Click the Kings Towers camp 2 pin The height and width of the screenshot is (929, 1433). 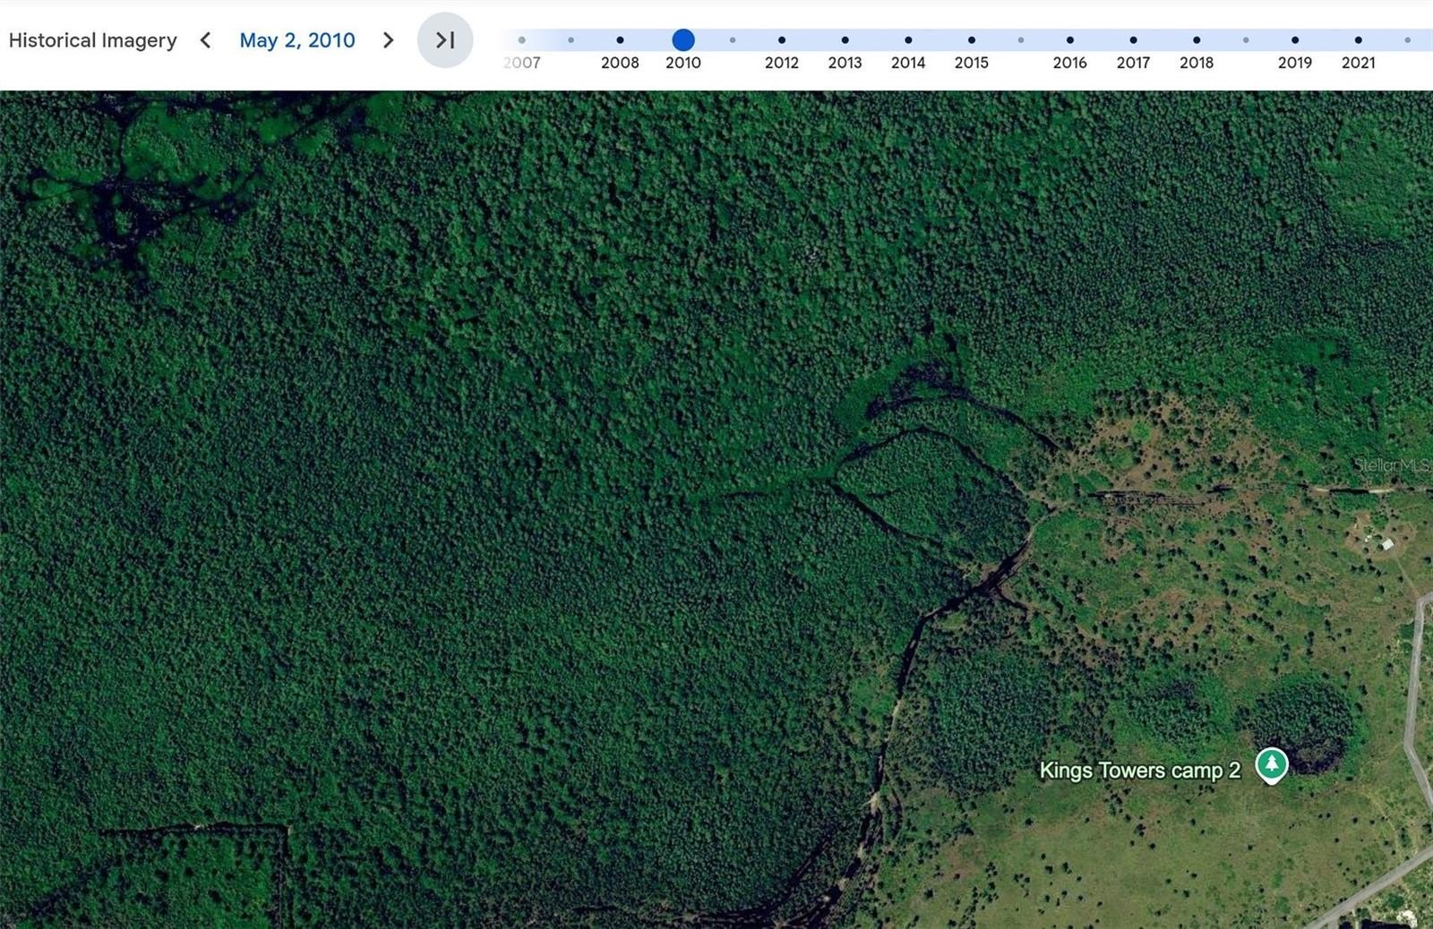pos(1271,765)
